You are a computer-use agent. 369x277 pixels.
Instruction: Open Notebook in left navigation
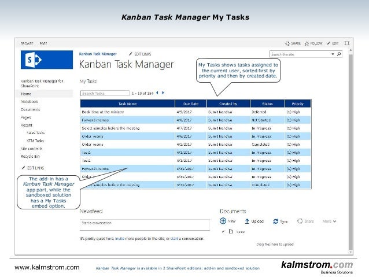(29, 102)
